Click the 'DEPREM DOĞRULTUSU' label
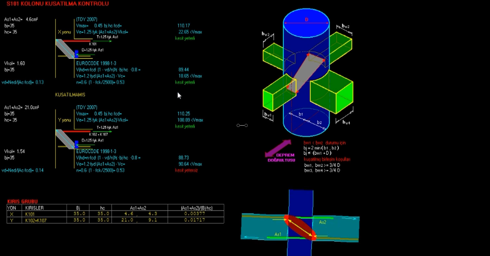Screen dimensions: 490x256 coord(281,158)
